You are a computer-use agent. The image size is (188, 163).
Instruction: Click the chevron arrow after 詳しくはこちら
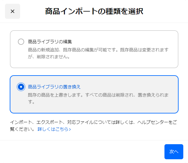click(70, 129)
